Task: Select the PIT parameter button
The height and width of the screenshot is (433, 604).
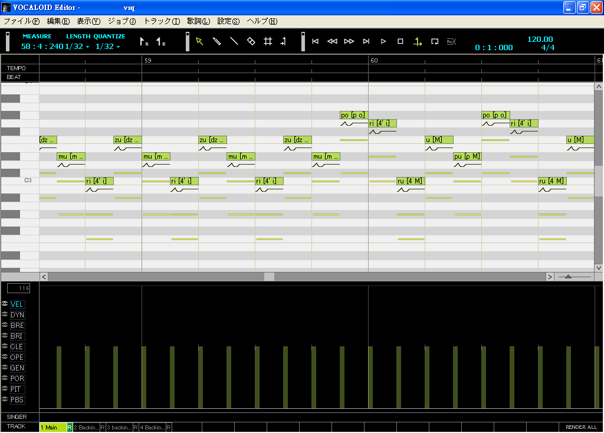Action: (16, 389)
